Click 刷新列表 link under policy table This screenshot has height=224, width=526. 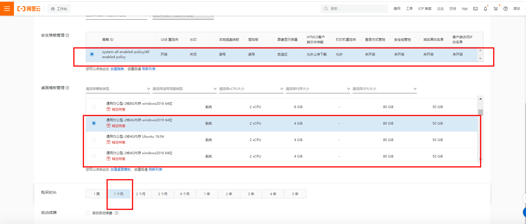(x=149, y=69)
